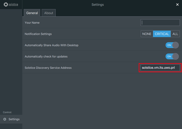Click the Solstice Discovery Service Address field

tap(159, 68)
